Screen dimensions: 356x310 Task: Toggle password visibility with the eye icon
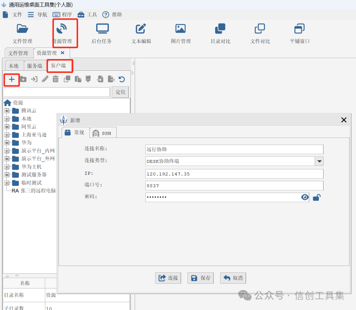click(x=305, y=197)
